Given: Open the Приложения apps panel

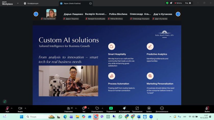Looking at the screenshot, I should [137, 109].
